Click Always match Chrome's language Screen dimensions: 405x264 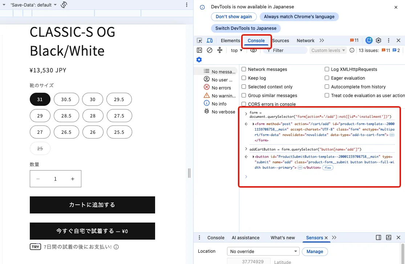click(299, 17)
